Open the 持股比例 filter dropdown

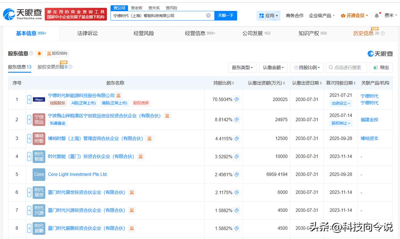tap(307, 67)
